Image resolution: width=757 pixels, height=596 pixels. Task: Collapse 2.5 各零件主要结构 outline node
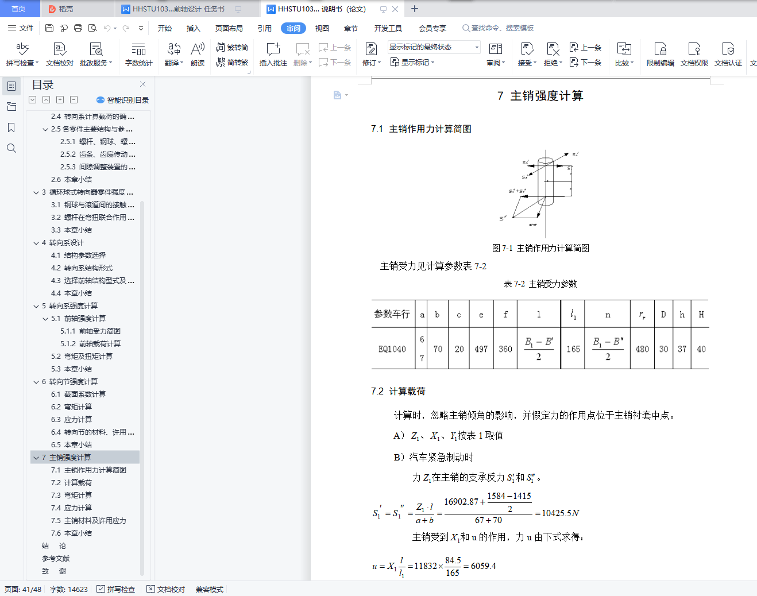click(45, 129)
